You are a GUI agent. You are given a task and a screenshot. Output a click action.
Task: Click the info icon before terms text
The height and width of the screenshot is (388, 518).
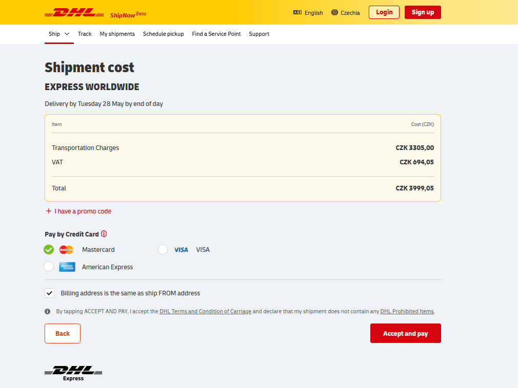[48, 312]
